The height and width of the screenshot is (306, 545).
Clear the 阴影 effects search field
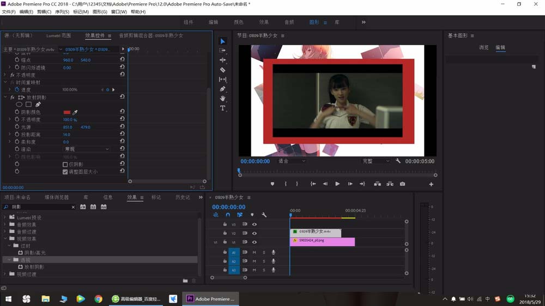pos(73,207)
